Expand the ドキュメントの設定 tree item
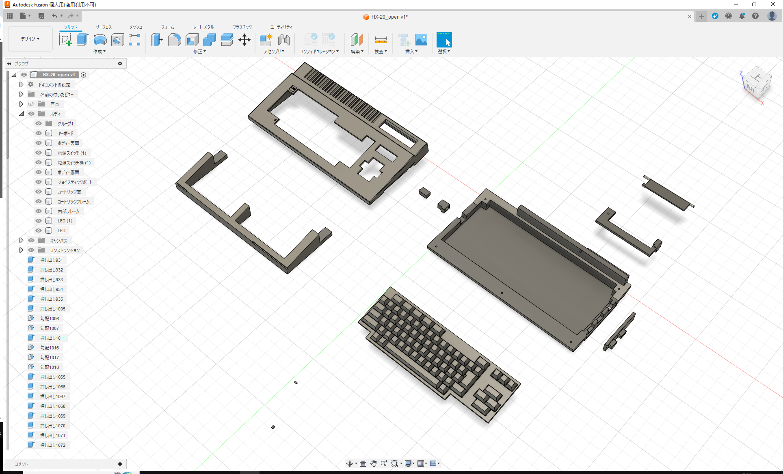783x474 pixels. click(21, 84)
